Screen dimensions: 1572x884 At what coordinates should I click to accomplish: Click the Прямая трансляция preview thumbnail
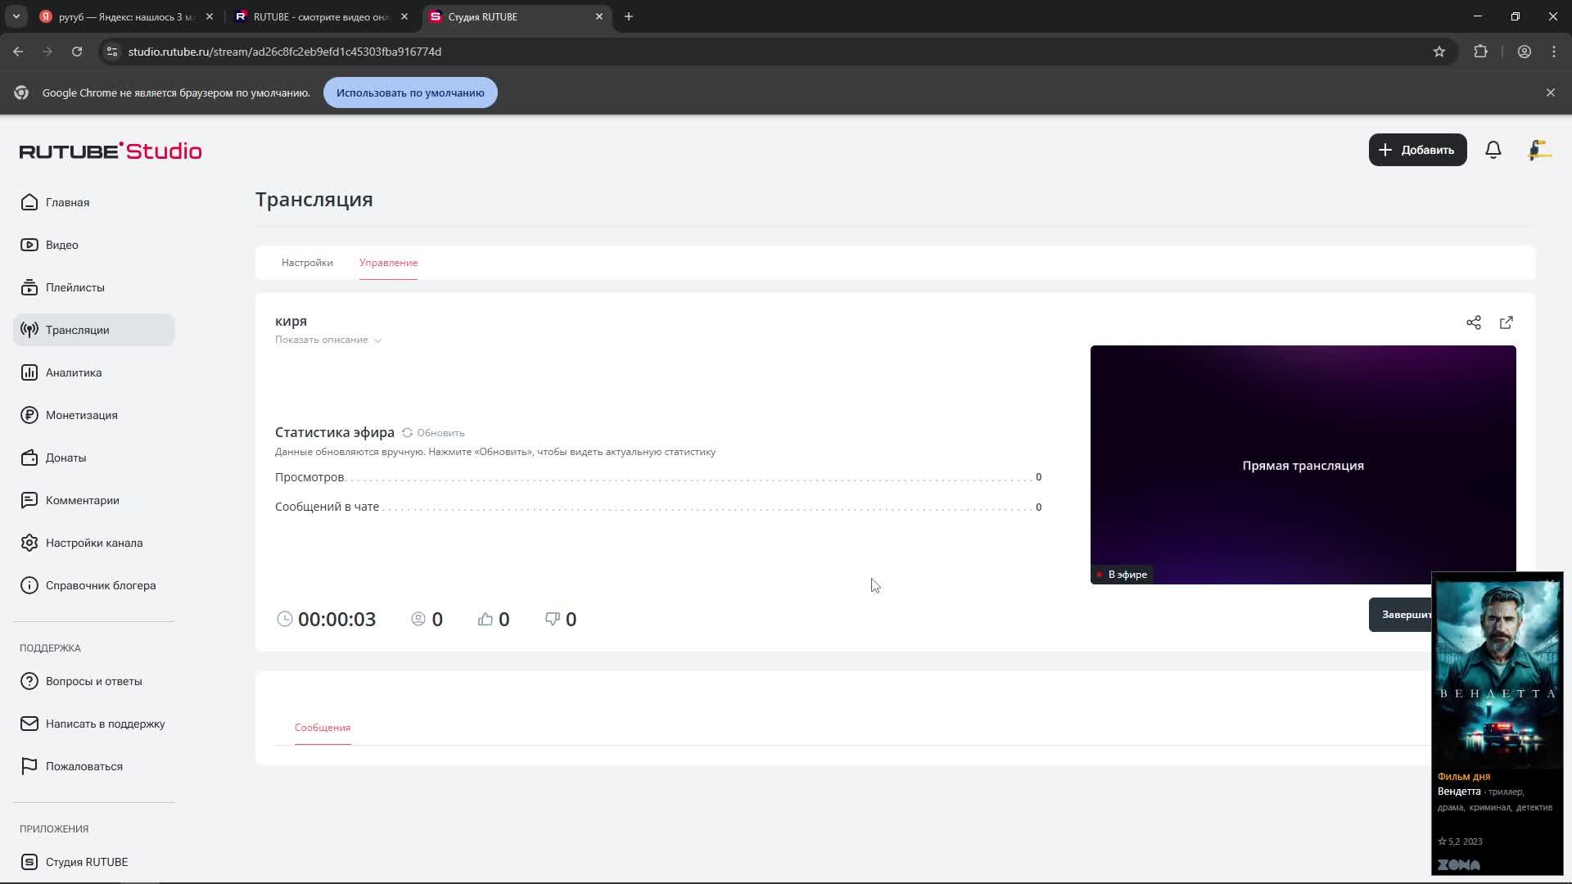(x=1302, y=465)
